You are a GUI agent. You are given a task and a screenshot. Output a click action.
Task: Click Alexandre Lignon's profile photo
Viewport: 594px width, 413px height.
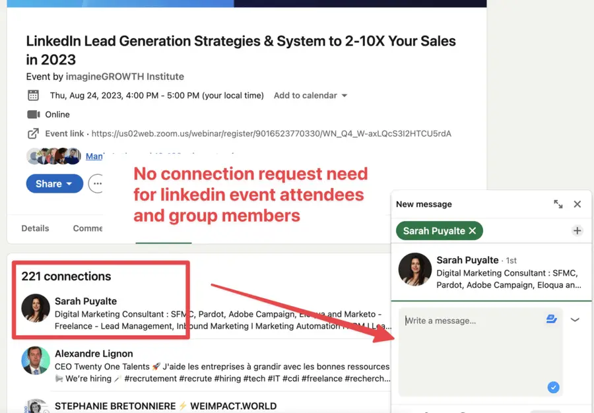[x=35, y=361]
